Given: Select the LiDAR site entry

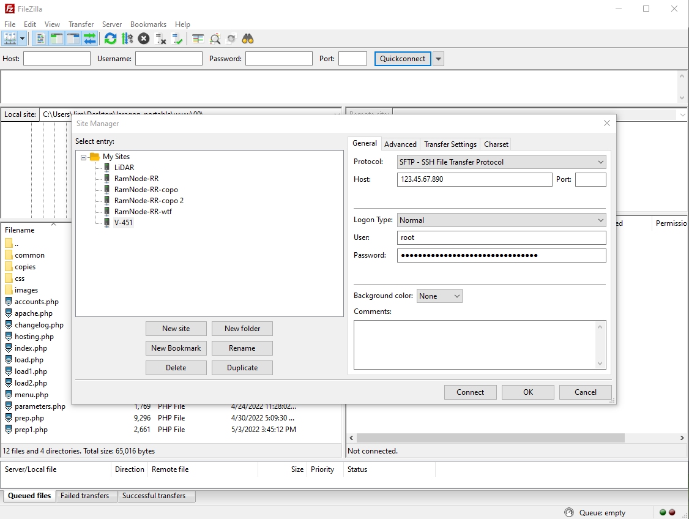Looking at the screenshot, I should pos(124,168).
